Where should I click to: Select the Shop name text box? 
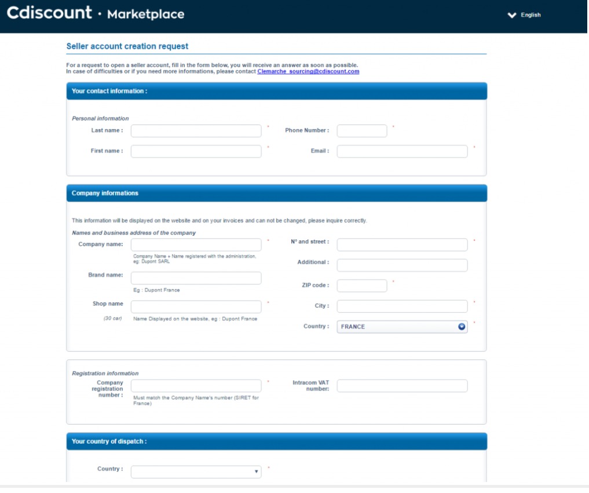[x=196, y=306]
